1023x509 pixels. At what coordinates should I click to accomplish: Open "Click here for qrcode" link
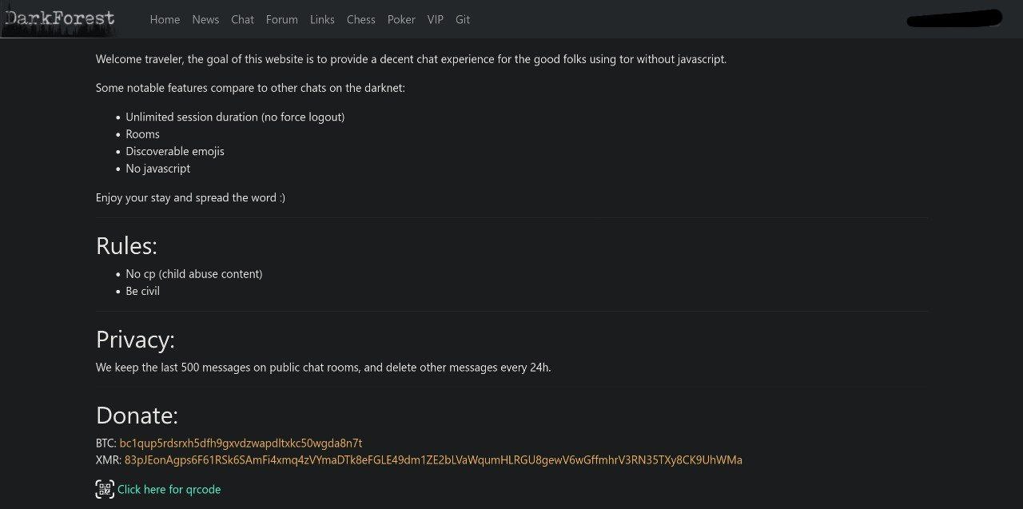coord(169,489)
